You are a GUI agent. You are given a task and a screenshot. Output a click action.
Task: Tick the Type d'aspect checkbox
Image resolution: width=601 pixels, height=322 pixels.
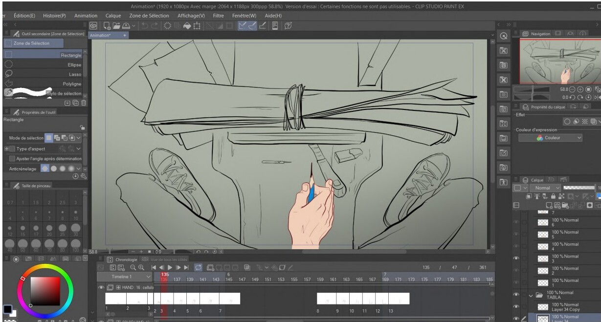click(12, 149)
